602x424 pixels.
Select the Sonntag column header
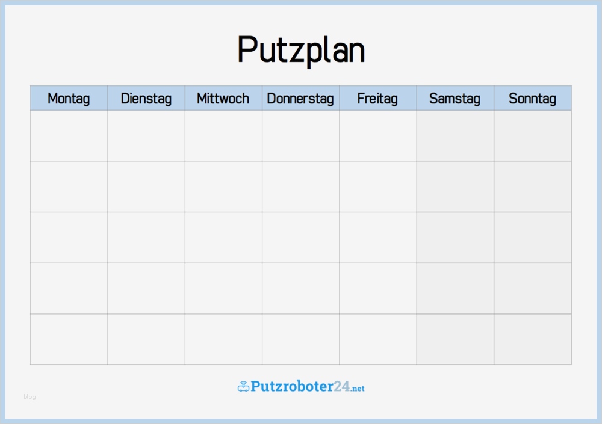(532, 98)
